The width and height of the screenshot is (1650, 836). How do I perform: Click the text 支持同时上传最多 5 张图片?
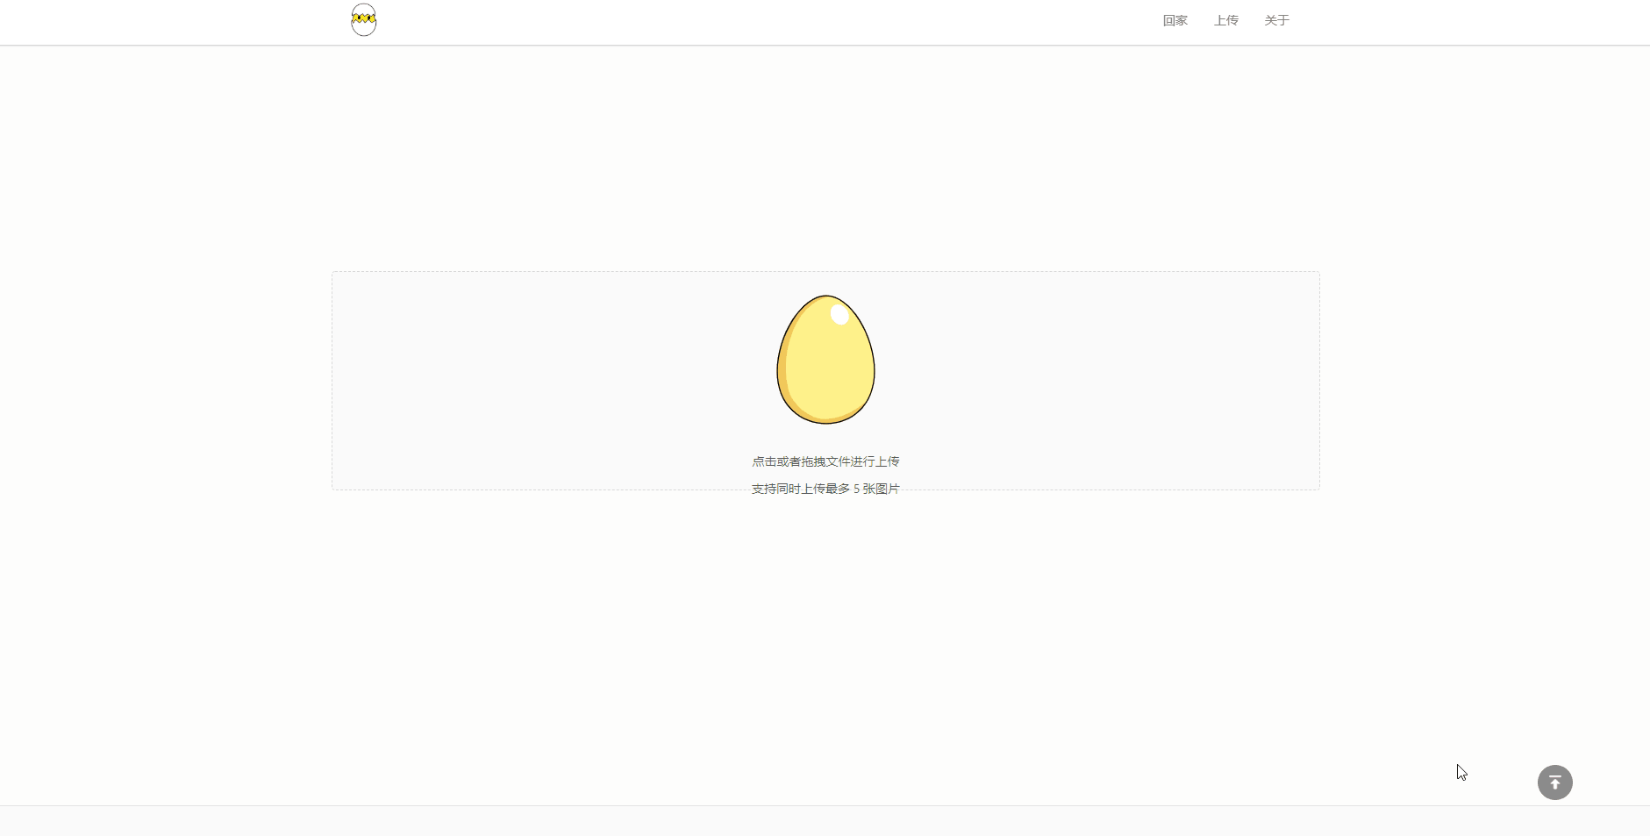[x=825, y=489]
